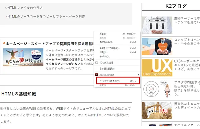Open the ディベート力 blog thumbnail

pos(157,110)
